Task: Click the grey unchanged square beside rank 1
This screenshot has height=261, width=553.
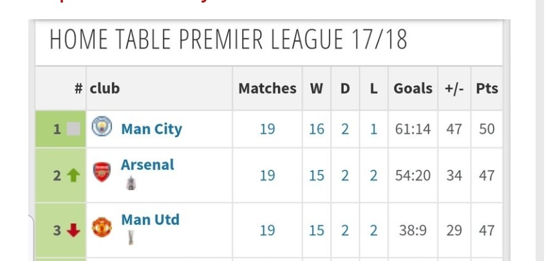Action: coord(73,129)
